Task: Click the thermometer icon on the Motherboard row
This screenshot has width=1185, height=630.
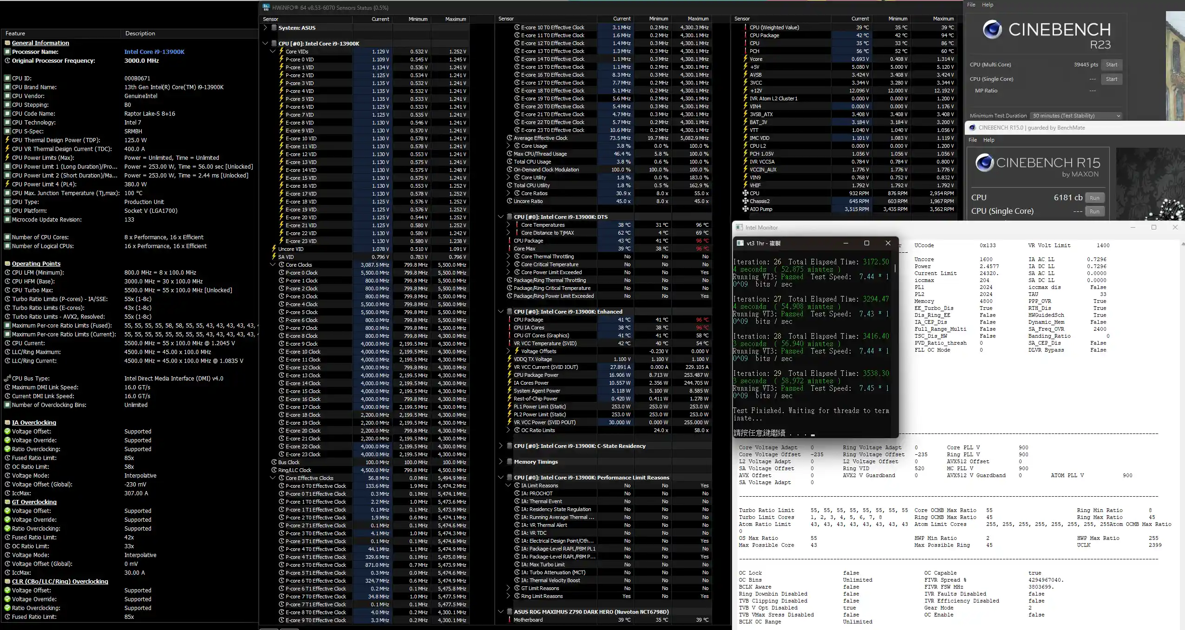Action: tap(510, 620)
